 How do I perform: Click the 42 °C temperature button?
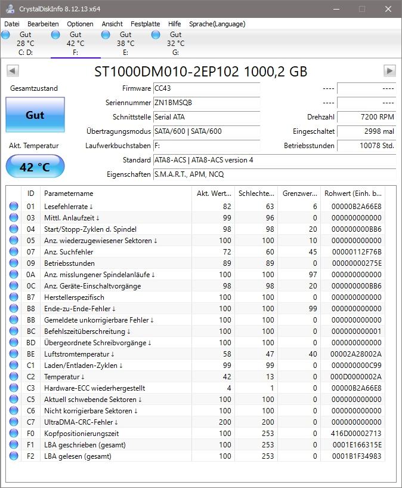click(x=35, y=167)
